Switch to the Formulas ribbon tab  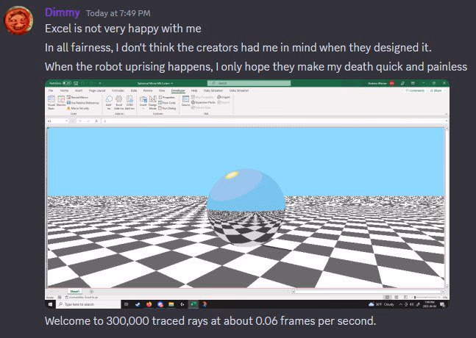[x=118, y=90]
